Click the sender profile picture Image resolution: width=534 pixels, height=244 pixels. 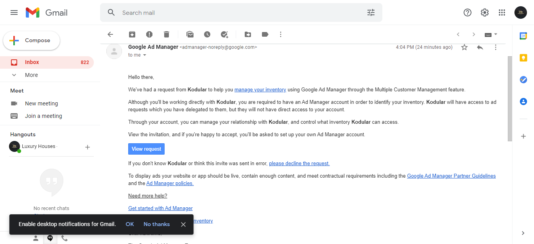click(x=114, y=51)
